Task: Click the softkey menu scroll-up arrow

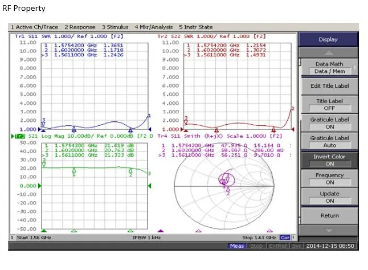Action: click(x=328, y=52)
